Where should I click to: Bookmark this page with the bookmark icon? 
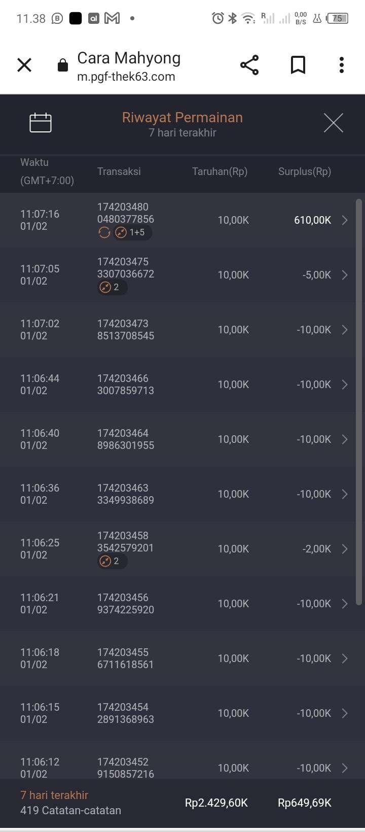click(298, 65)
